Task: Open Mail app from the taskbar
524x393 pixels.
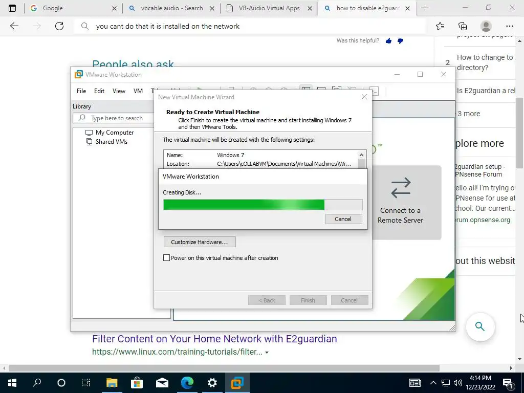Action: click(x=162, y=383)
